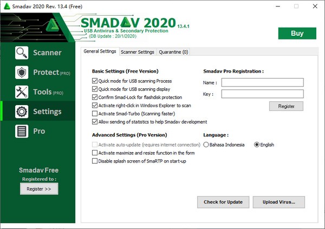325x229 pixels.
Task: Click the Smadav title bar app icon
Action: (6, 6)
